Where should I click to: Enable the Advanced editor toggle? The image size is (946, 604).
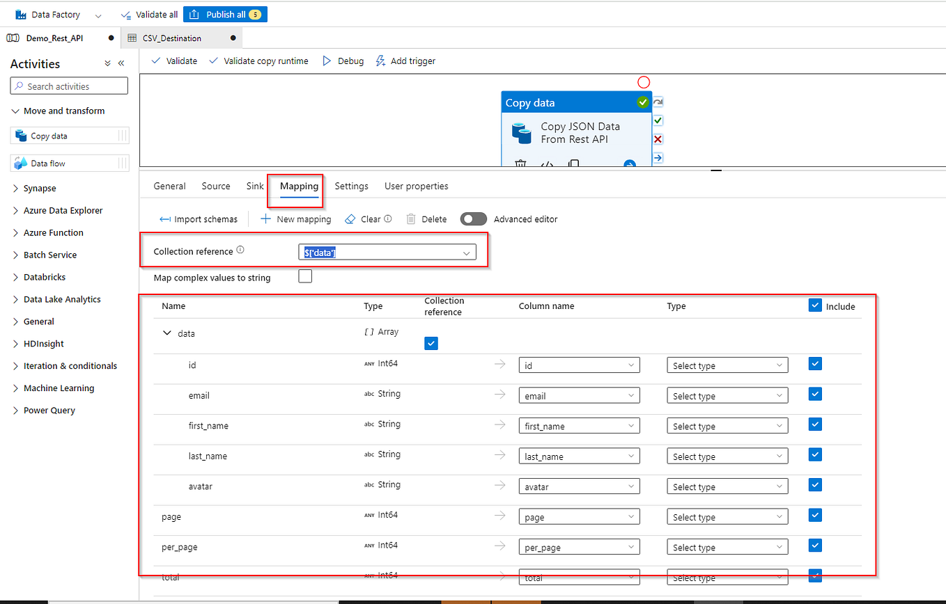(473, 218)
